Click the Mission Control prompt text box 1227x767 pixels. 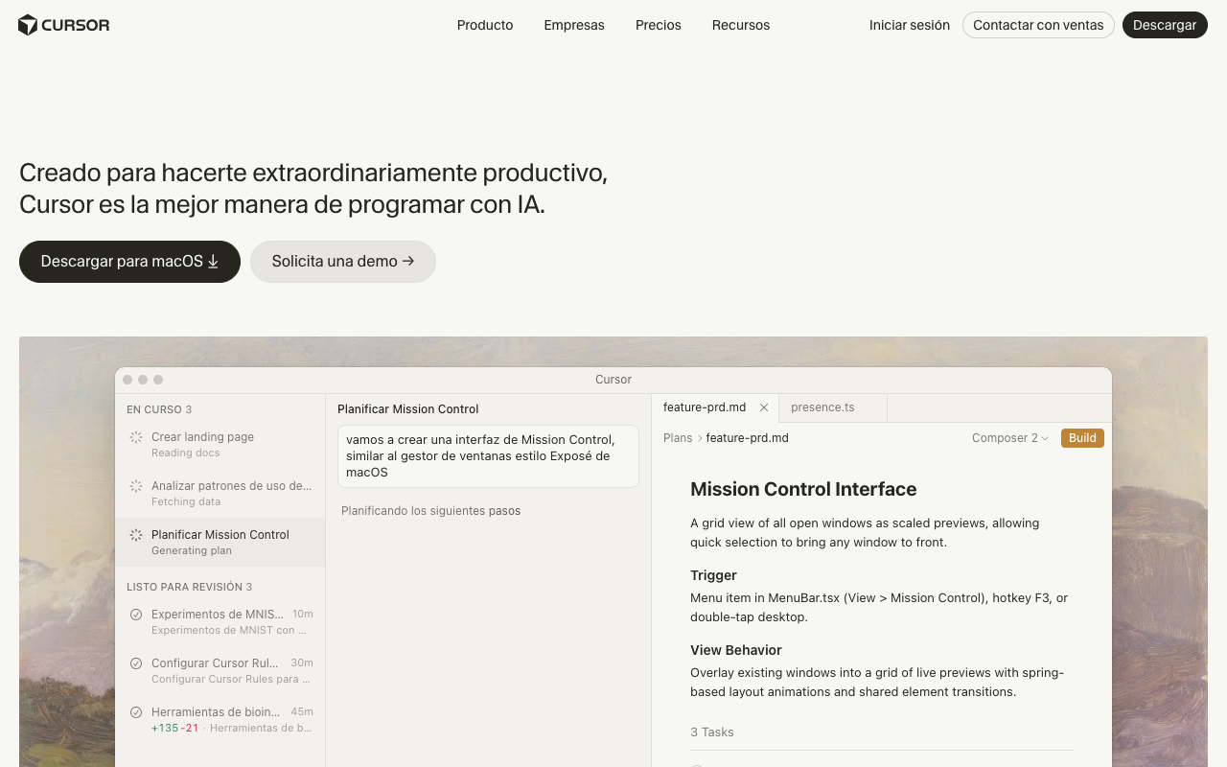(488, 456)
